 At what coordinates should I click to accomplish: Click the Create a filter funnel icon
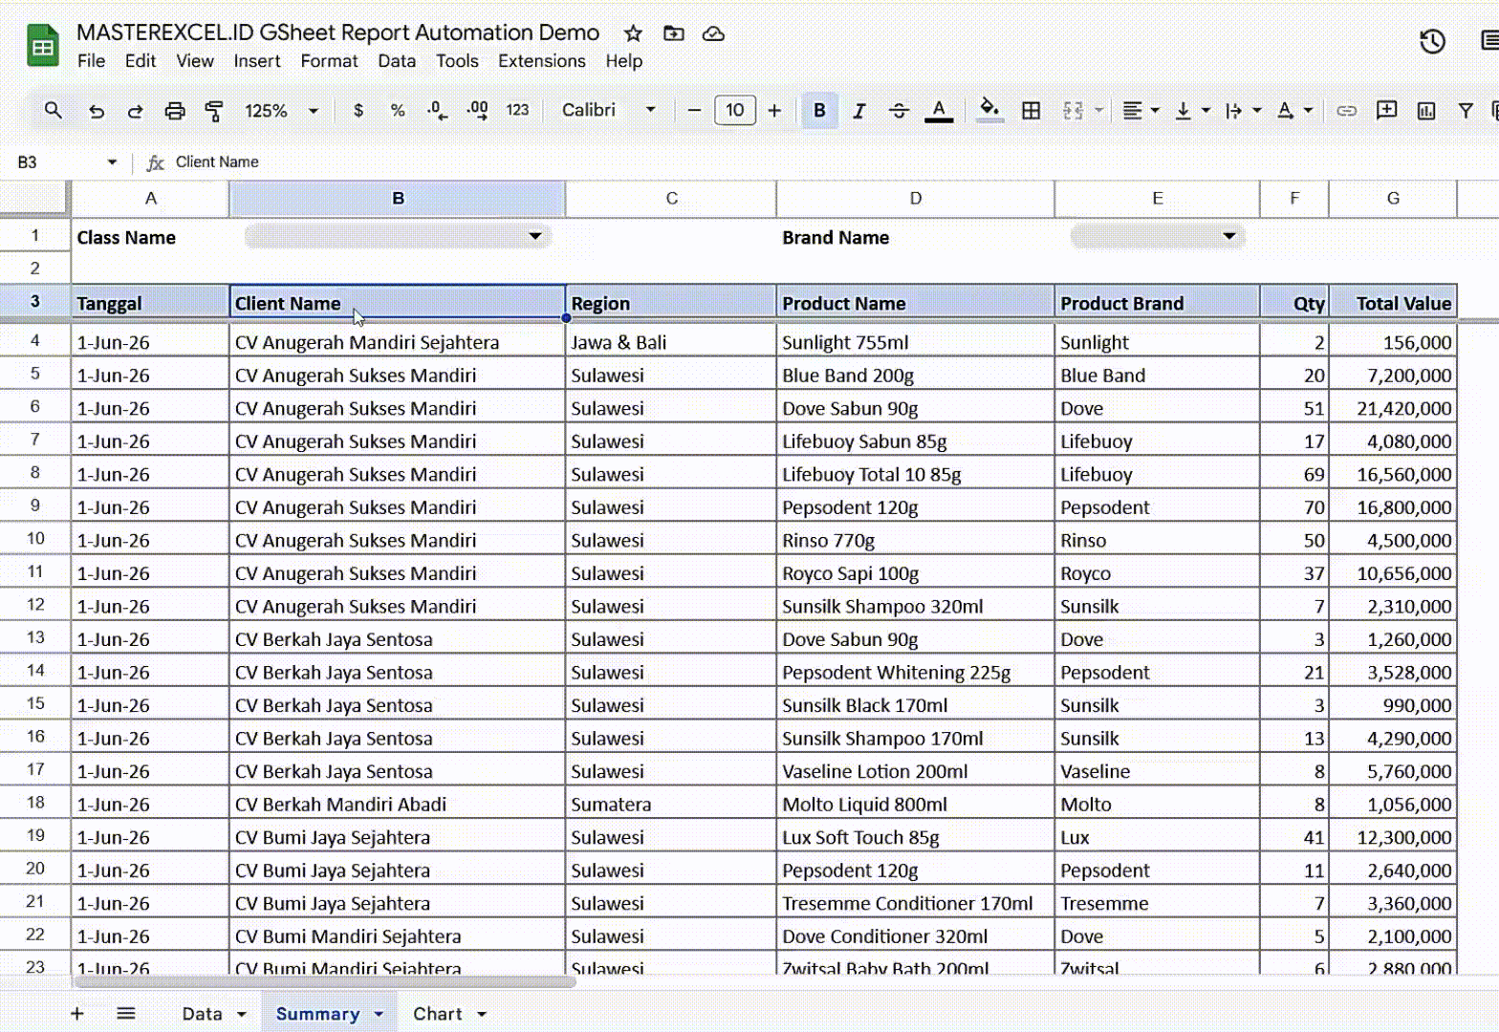[1465, 111]
